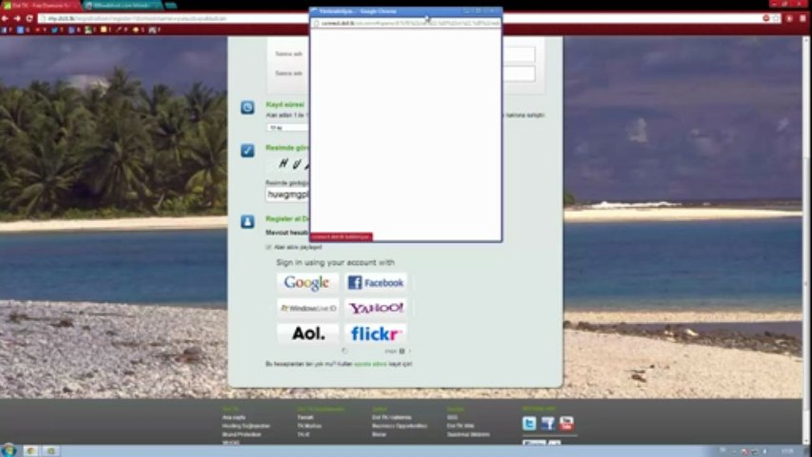Click the checkmark icon beside captcha section
The height and width of the screenshot is (457, 812).
248,150
